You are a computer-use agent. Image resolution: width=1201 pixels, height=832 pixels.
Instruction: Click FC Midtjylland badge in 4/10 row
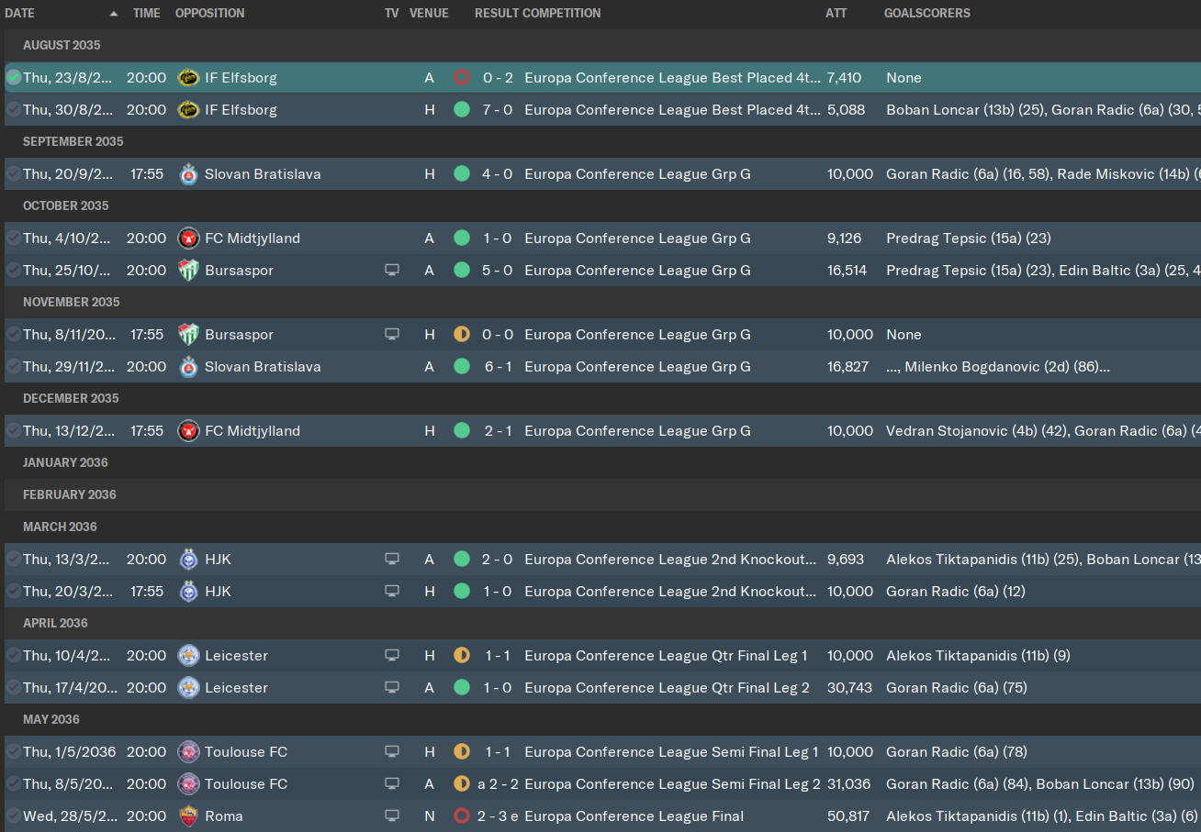188,239
